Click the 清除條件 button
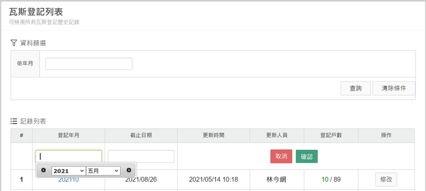 point(394,88)
